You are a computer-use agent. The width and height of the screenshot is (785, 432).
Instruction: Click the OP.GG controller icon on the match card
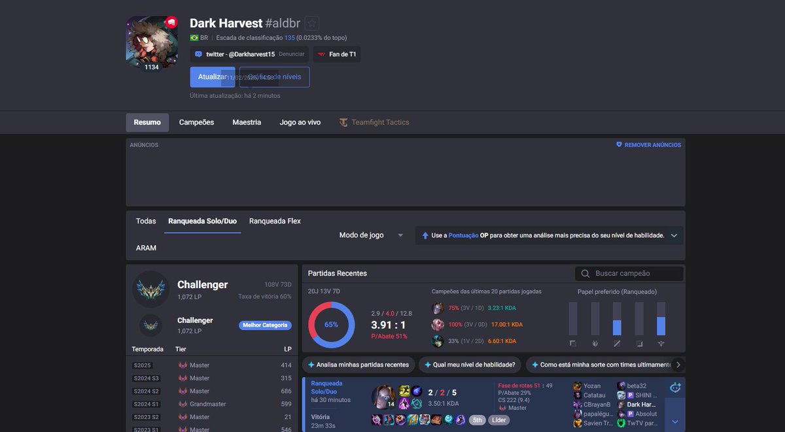coord(674,387)
